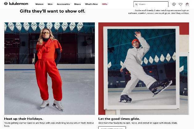The image size is (194, 129).
Task: Click the Let the good times glide heading
Action: 119,119
